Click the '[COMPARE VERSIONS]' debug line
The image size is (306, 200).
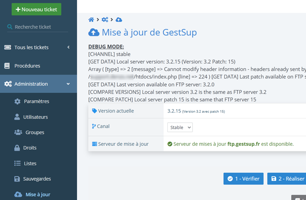pyautogui.click(x=177, y=92)
